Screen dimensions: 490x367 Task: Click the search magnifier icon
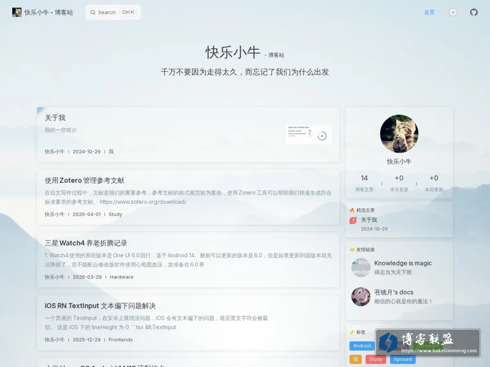pos(93,12)
